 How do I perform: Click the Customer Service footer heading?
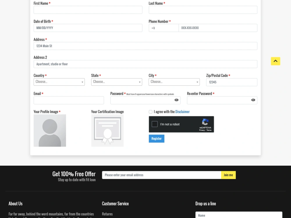(x=115, y=203)
